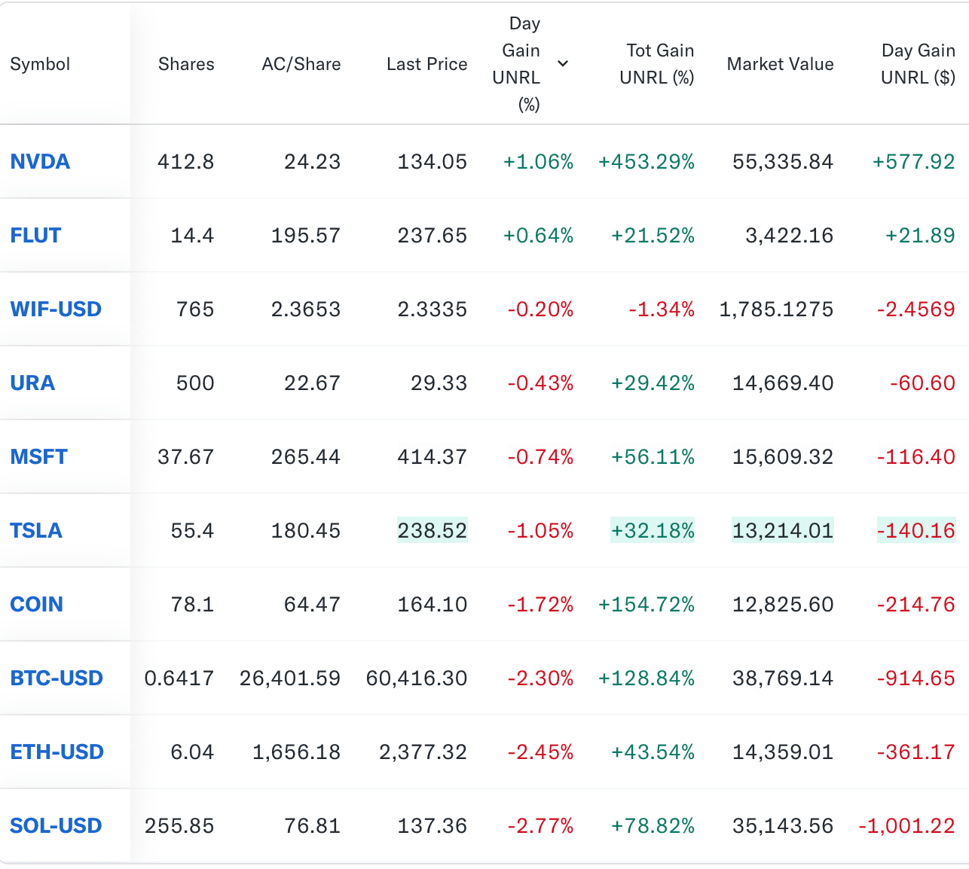Image resolution: width=969 pixels, height=869 pixels.
Task: Select ETH-USD day change -2.45%
Action: 541,752
